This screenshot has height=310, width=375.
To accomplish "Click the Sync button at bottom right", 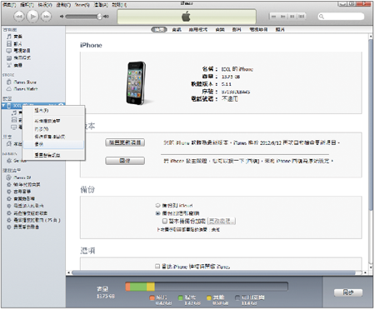I will click(x=348, y=292).
